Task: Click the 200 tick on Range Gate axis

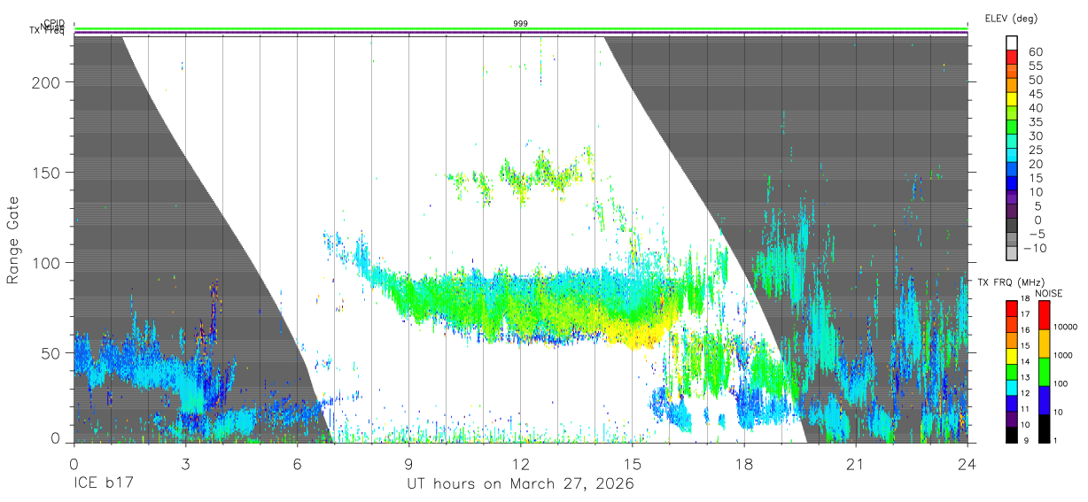Action: [47, 82]
